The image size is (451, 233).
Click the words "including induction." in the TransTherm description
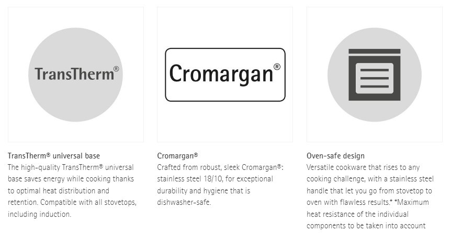click(x=39, y=214)
